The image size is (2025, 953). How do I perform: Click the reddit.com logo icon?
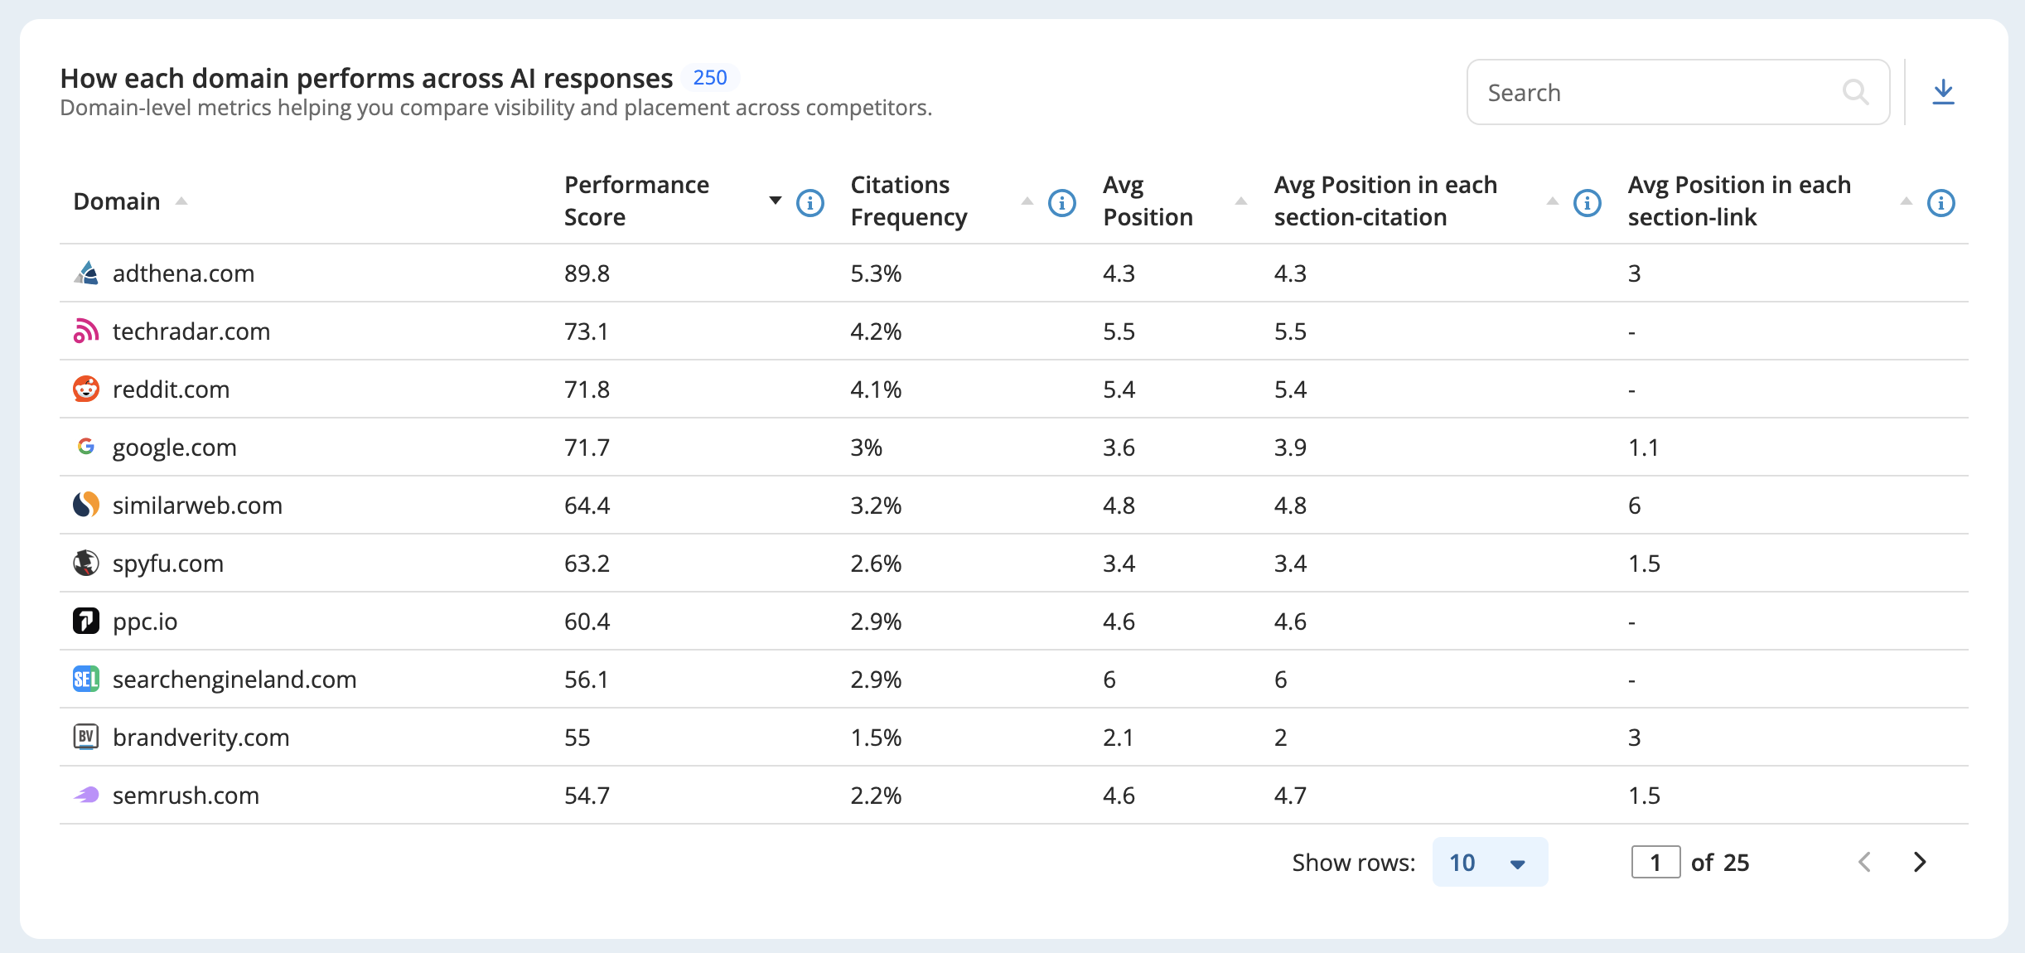[x=86, y=389]
